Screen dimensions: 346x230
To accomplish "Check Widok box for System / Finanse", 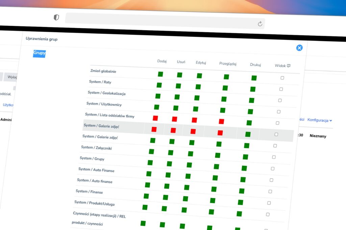I will (x=270, y=192).
